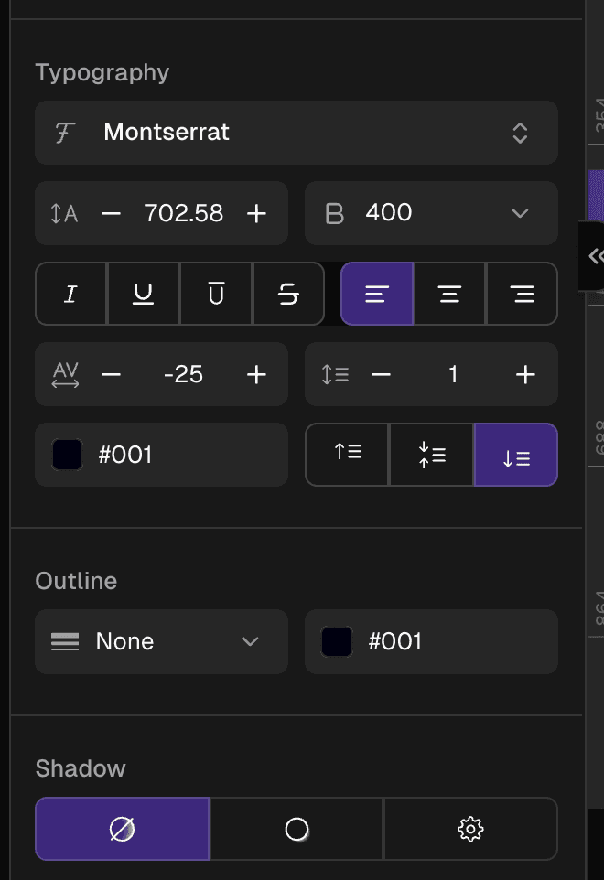Decrease letter spacing with minus button
Viewport: 604px width, 880px height.
112,374
